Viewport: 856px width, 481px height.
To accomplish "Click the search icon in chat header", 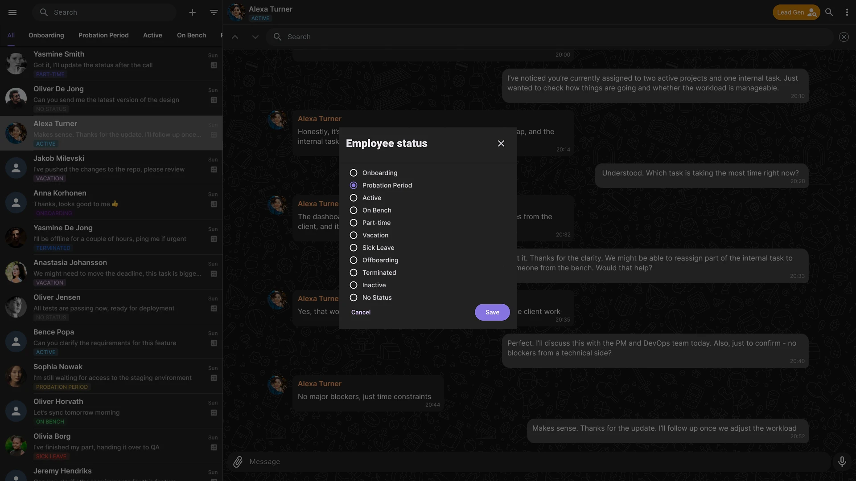I will pos(829,12).
